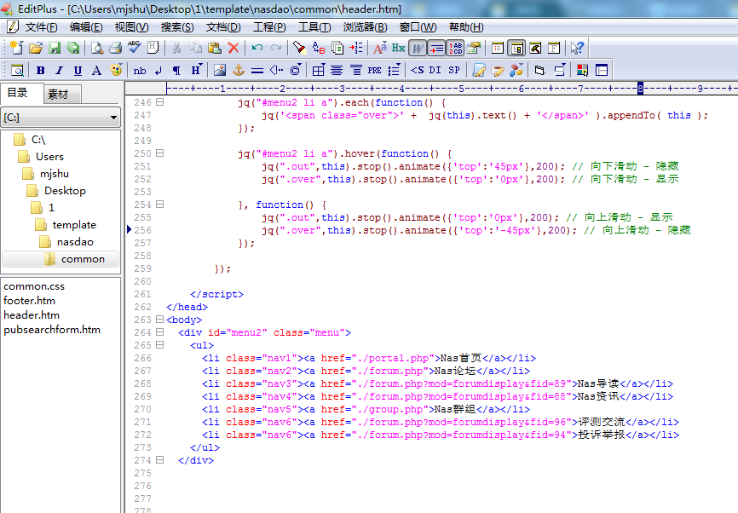Screen dimensions: 738x513
Task: Collapse code fold at line 254
Action: coord(159,205)
